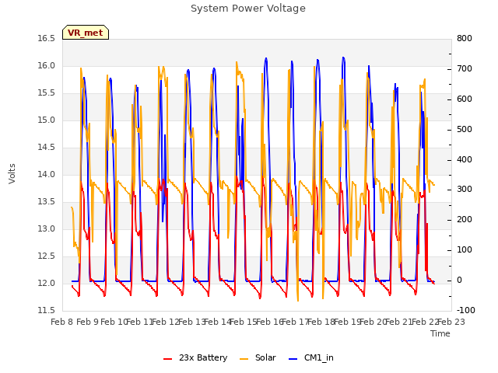Click the -100 right axis tick label

click(x=466, y=310)
